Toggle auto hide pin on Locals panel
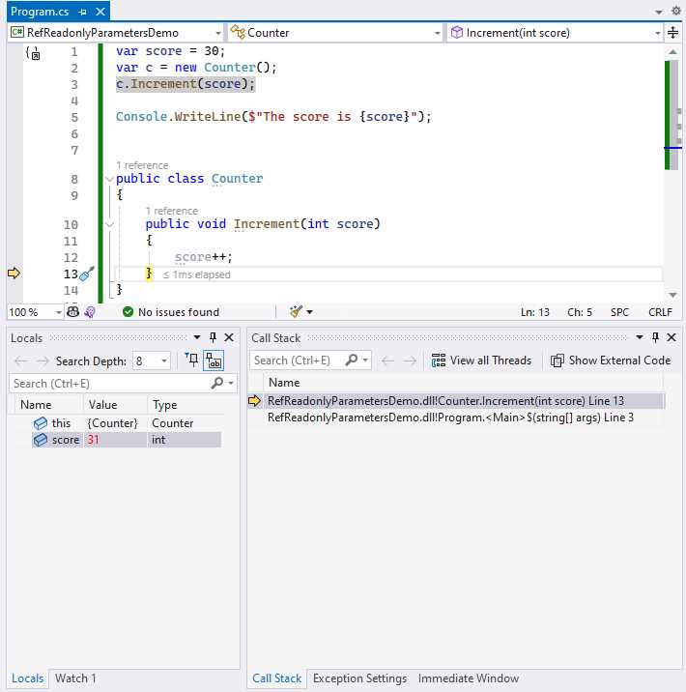This screenshot has height=692, width=686. 213,337
